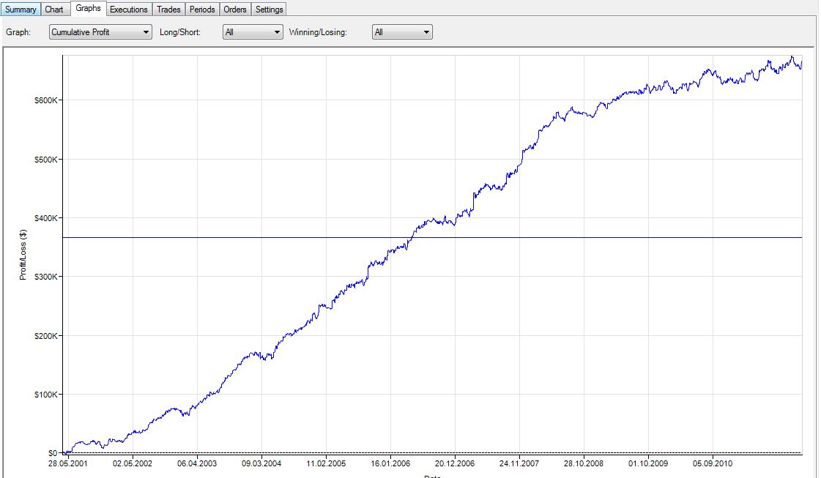Click the $100K y-axis label
The height and width of the screenshot is (478, 821).
coord(45,395)
